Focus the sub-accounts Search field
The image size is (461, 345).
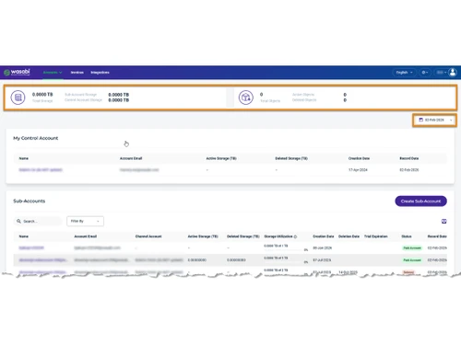38,221
